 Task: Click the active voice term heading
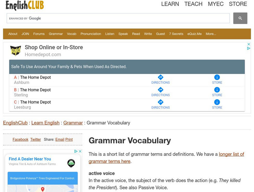click(102, 173)
